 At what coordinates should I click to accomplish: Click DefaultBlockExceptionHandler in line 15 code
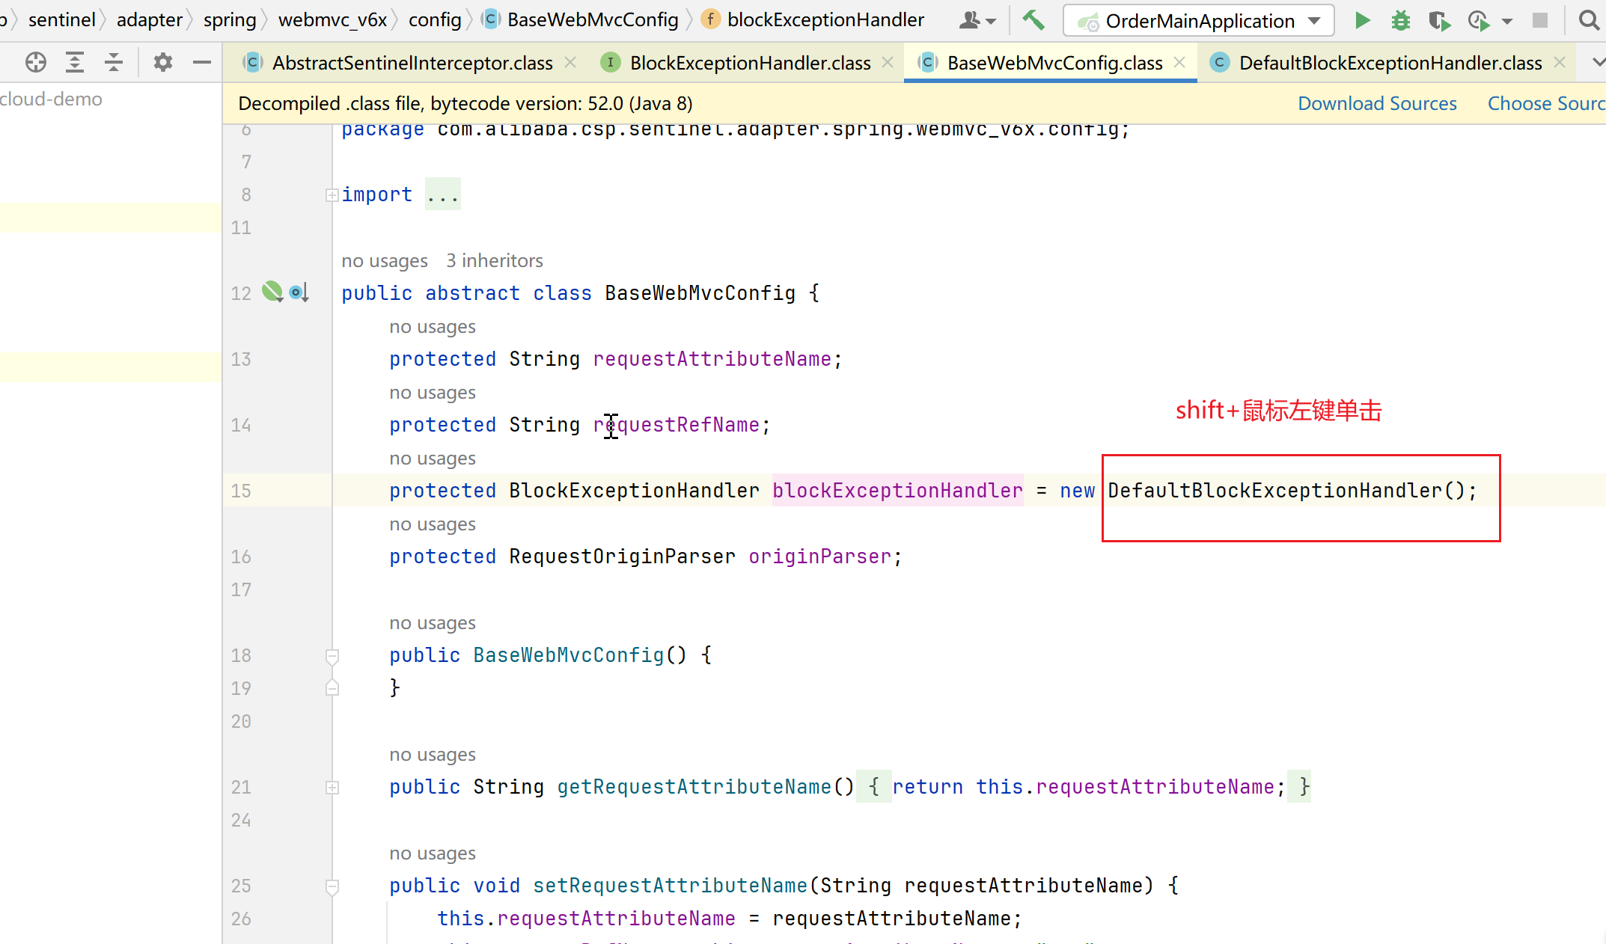coord(1274,491)
